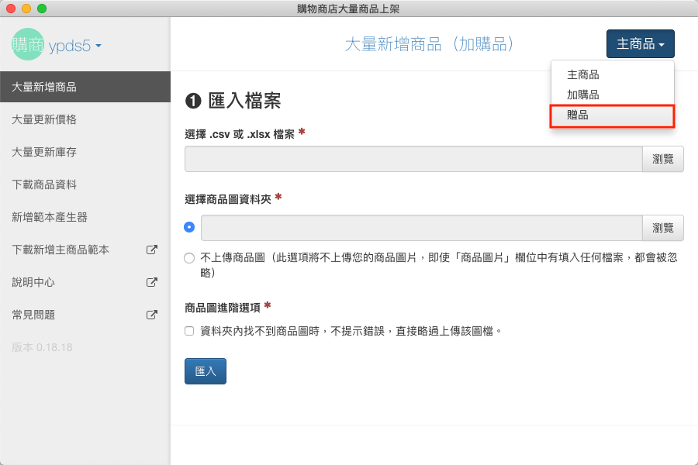This screenshot has height=465, width=698.
Task: Choose 主商品 from the dropdown list
Action: [x=613, y=74]
